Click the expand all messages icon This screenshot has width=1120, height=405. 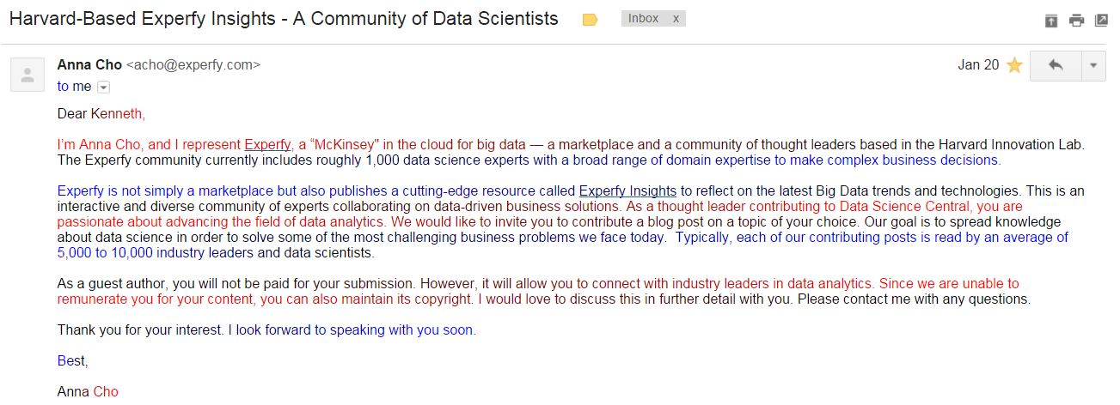(x=1051, y=21)
